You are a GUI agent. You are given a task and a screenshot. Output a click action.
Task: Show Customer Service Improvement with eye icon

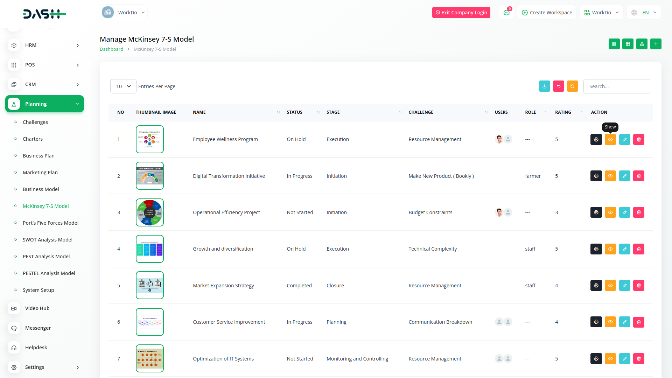click(610, 322)
